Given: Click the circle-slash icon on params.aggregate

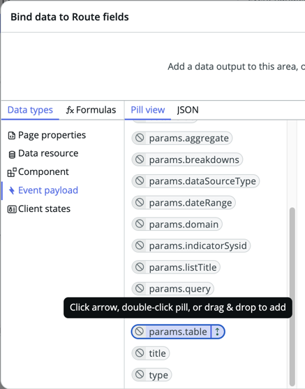Looking at the screenshot, I should point(140,138).
